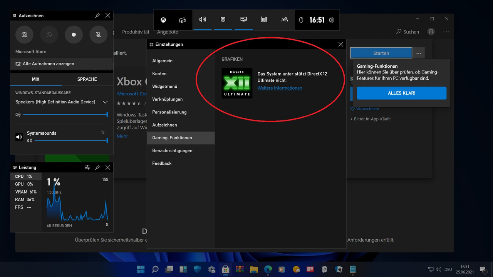Click the mouse click-through icon in Game Bar
The height and width of the screenshot is (277, 493).
[302, 20]
